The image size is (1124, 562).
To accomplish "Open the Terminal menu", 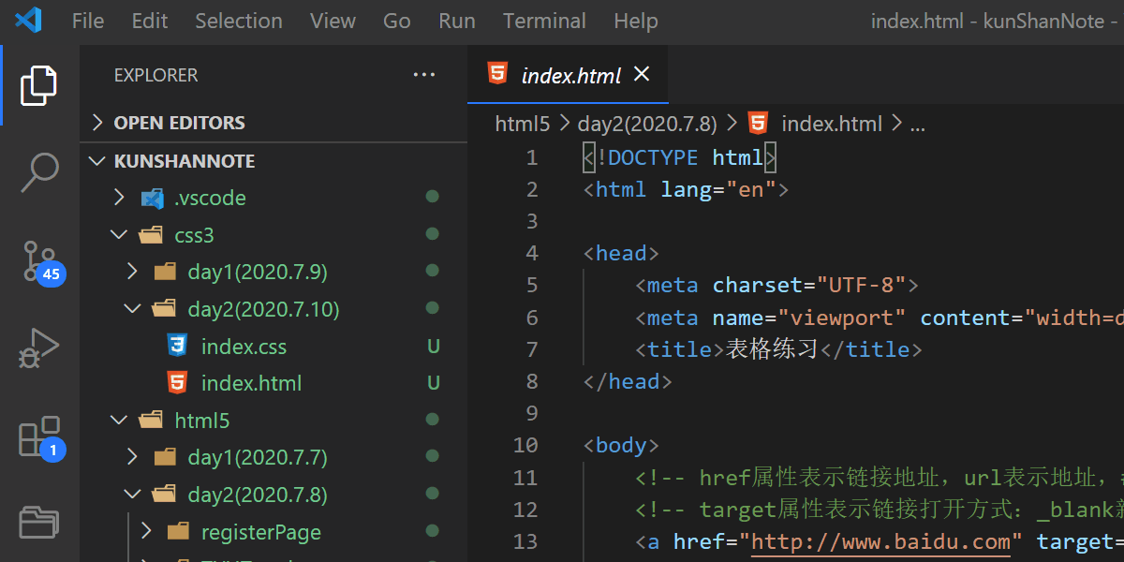I will coord(543,21).
